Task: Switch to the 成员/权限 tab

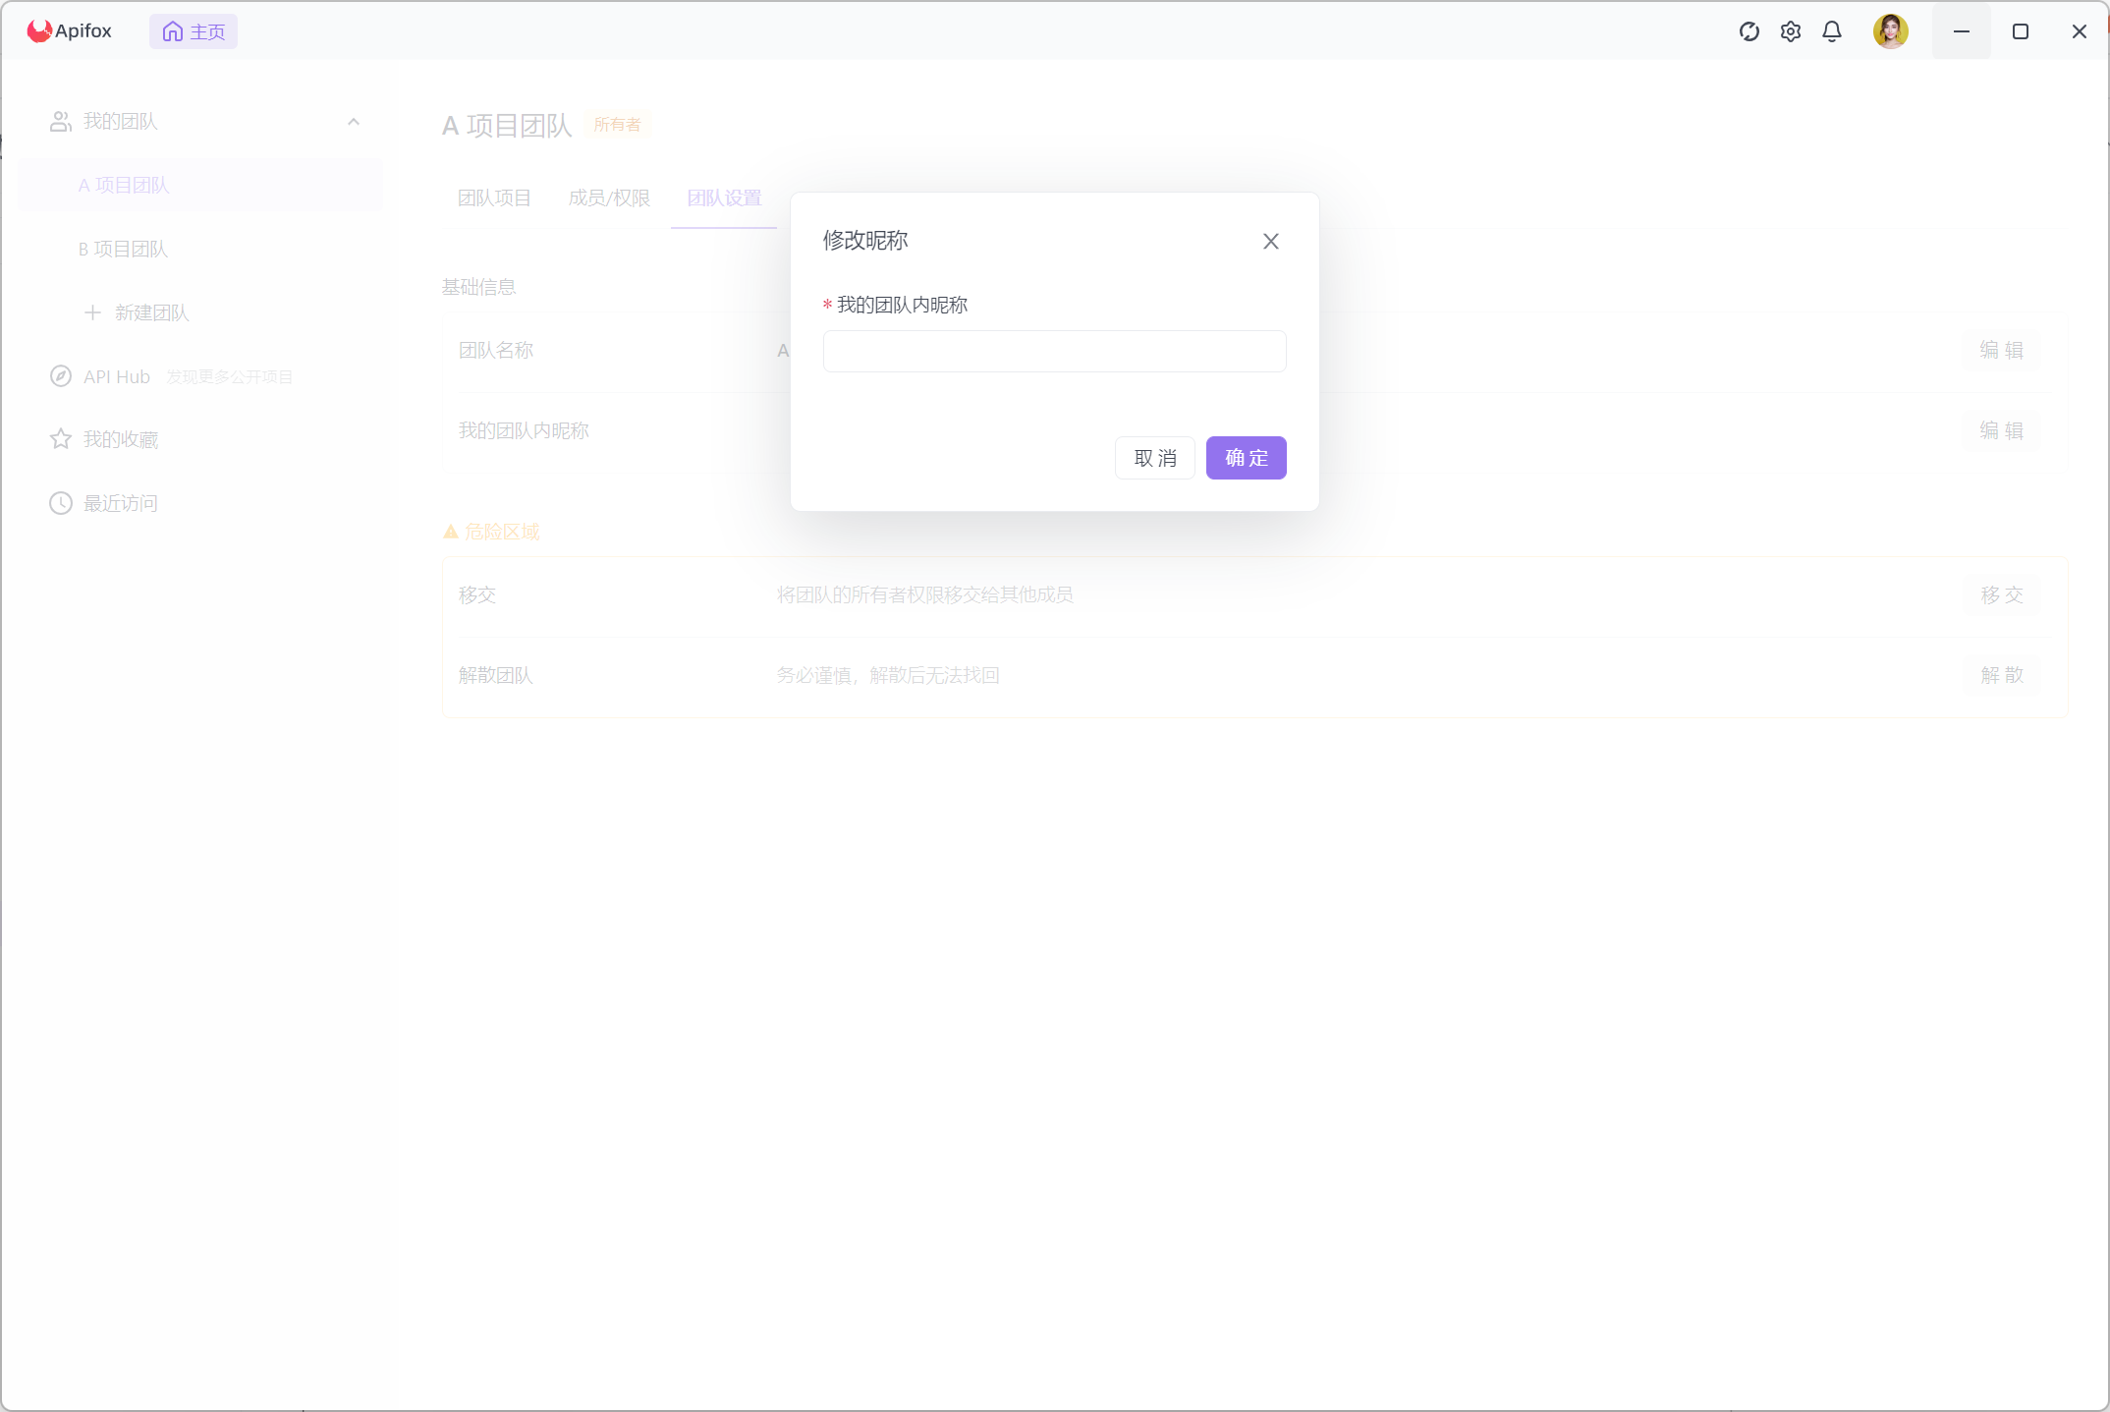Action: point(609,198)
